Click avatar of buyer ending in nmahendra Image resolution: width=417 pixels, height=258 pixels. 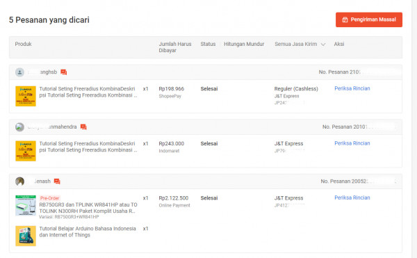point(19,127)
